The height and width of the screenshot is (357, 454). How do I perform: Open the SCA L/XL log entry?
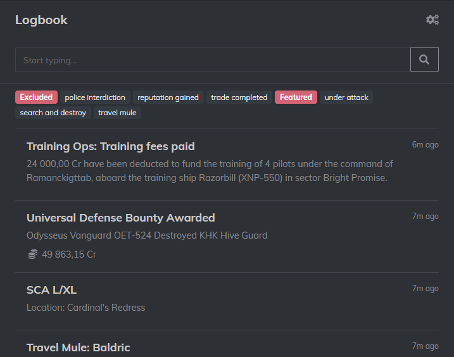point(227,301)
